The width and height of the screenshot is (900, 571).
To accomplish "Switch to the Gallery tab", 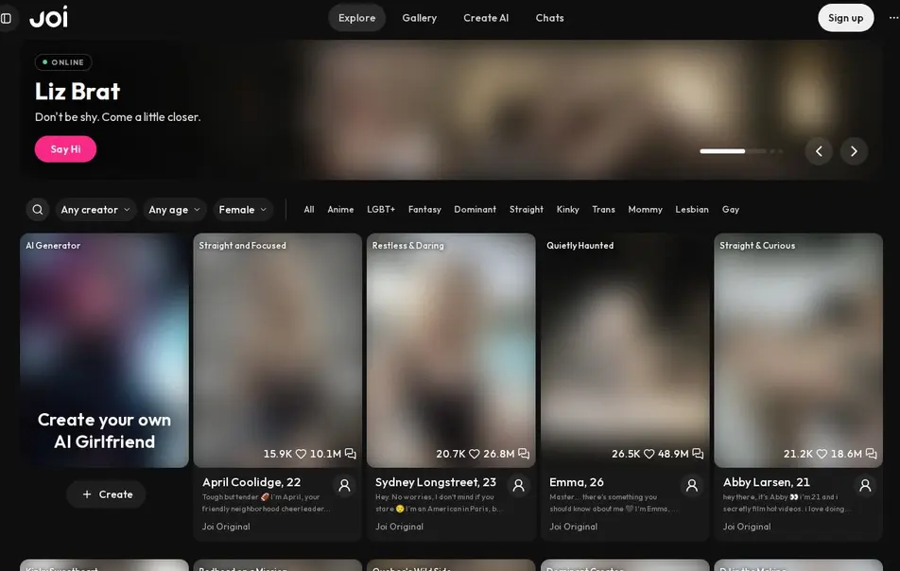I will coord(420,18).
